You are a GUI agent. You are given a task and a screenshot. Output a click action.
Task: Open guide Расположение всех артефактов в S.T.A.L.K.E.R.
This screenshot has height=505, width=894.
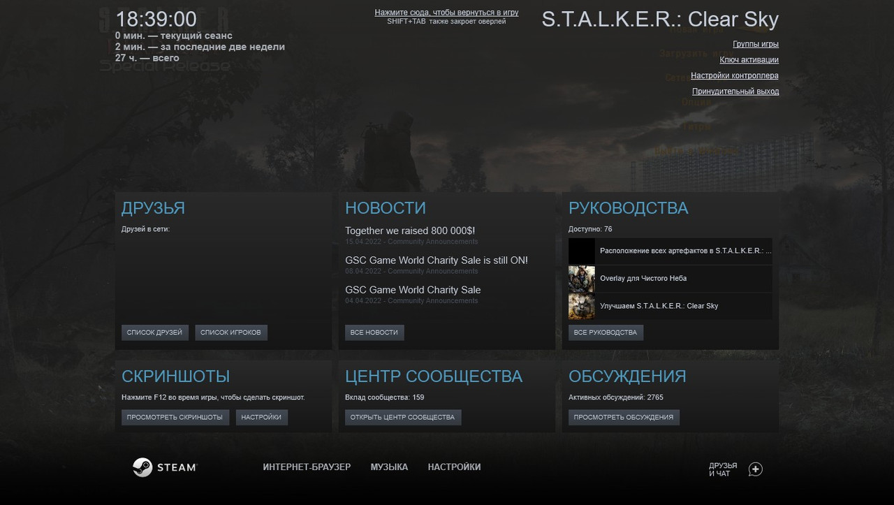point(686,251)
